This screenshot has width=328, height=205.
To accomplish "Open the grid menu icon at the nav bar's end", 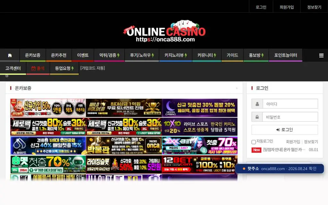I will 321,55.
